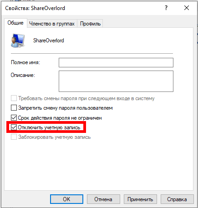The image size is (198, 208).
Task: Switch to the Общие tab
Action: point(15,23)
